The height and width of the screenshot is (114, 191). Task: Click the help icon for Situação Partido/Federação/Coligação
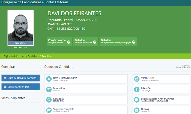tap(134, 42)
